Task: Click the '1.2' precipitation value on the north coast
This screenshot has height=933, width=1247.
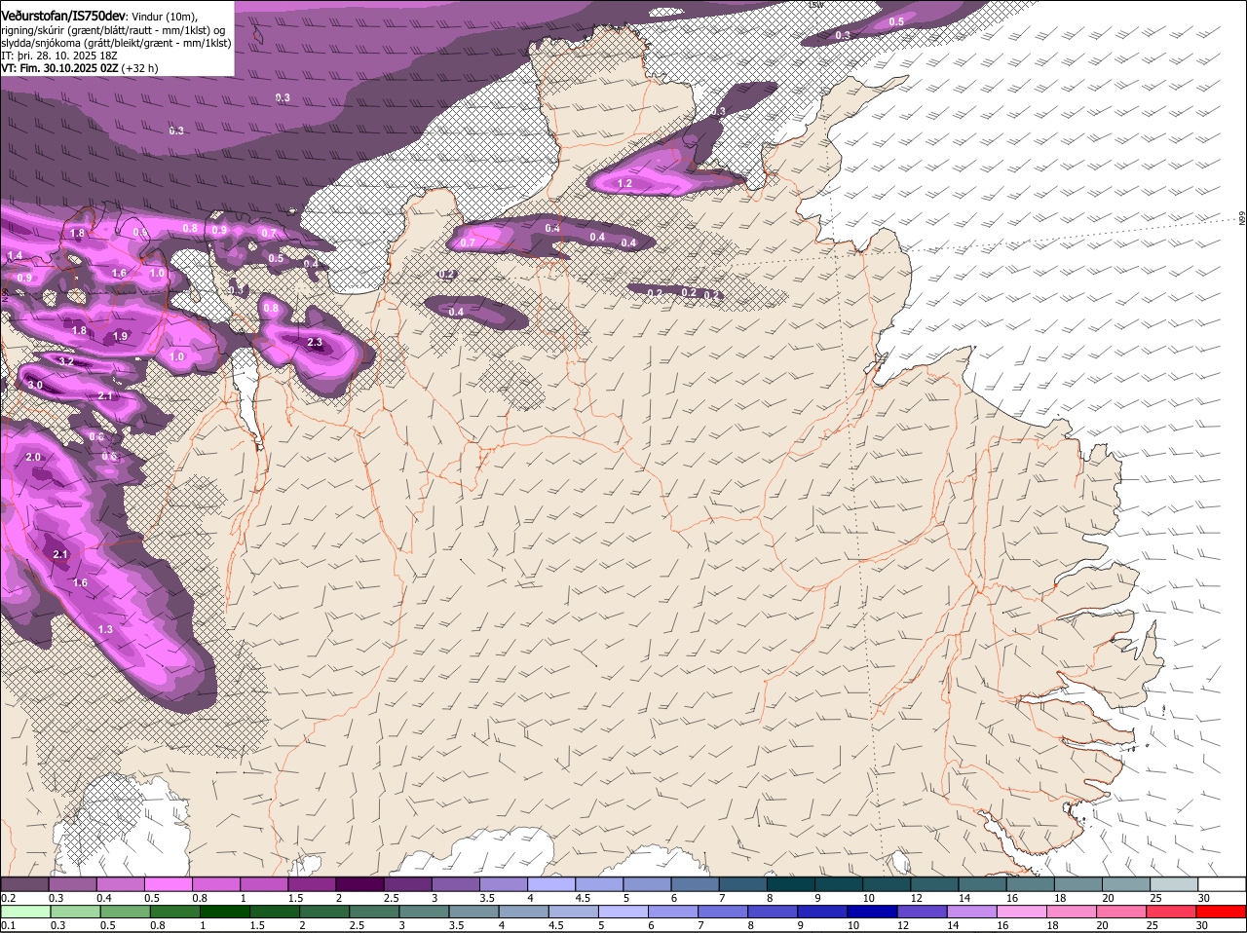Action: pos(624,183)
